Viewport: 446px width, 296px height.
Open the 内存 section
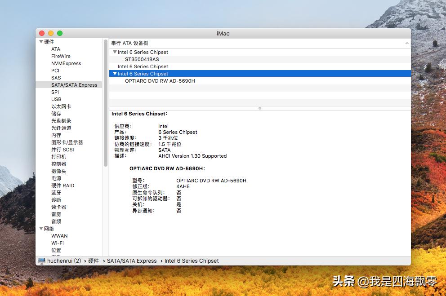56,135
